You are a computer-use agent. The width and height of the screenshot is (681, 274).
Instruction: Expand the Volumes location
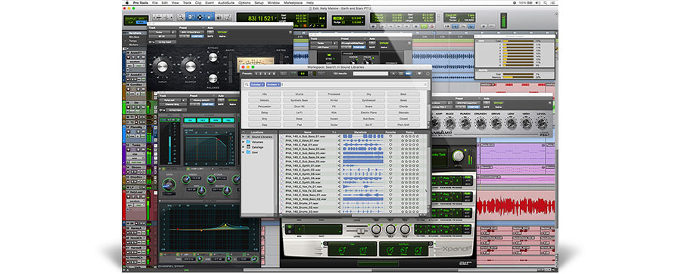click(244, 142)
